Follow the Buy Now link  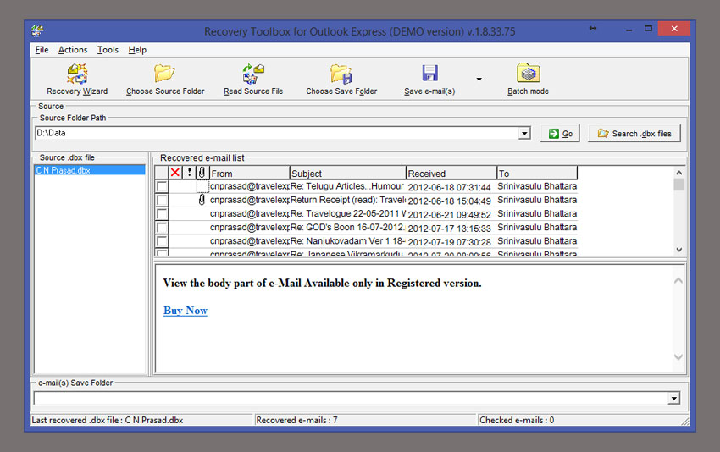click(x=186, y=311)
